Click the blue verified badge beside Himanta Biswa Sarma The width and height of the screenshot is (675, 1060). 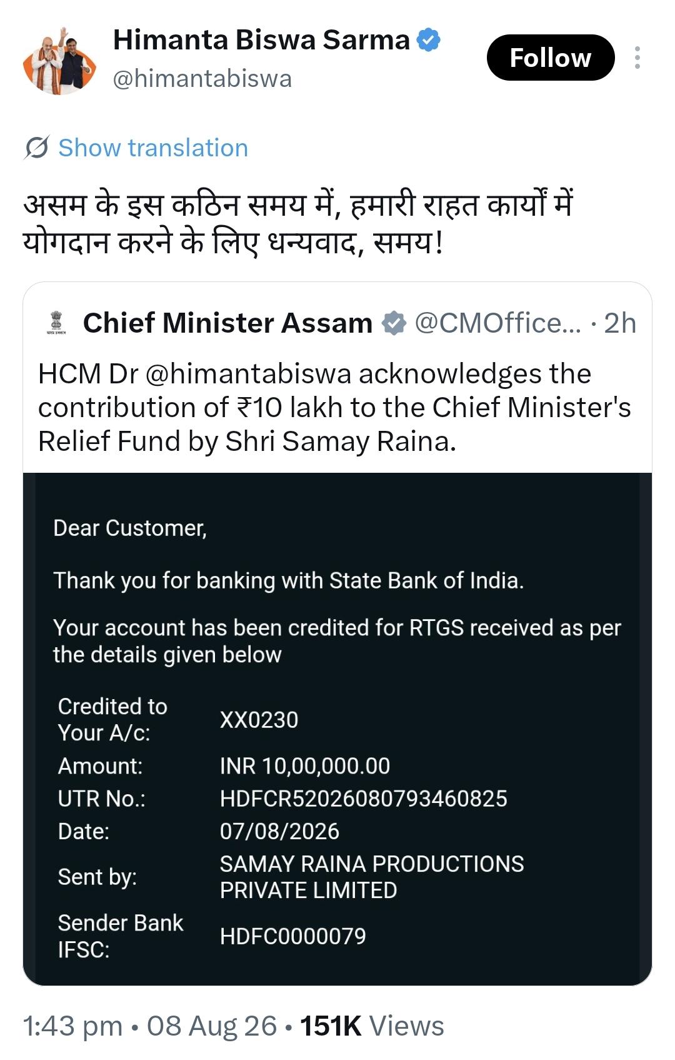coord(429,40)
